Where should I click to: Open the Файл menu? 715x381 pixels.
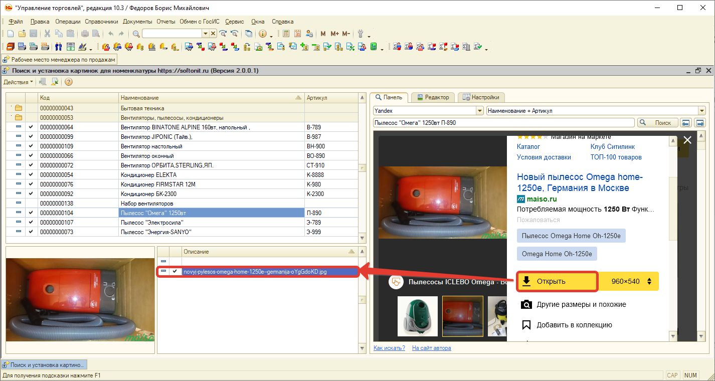click(x=16, y=22)
